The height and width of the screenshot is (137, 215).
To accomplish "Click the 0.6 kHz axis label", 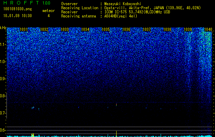I will (x=3, y=130).
